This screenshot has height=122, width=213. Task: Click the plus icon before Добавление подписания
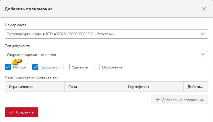(158, 100)
